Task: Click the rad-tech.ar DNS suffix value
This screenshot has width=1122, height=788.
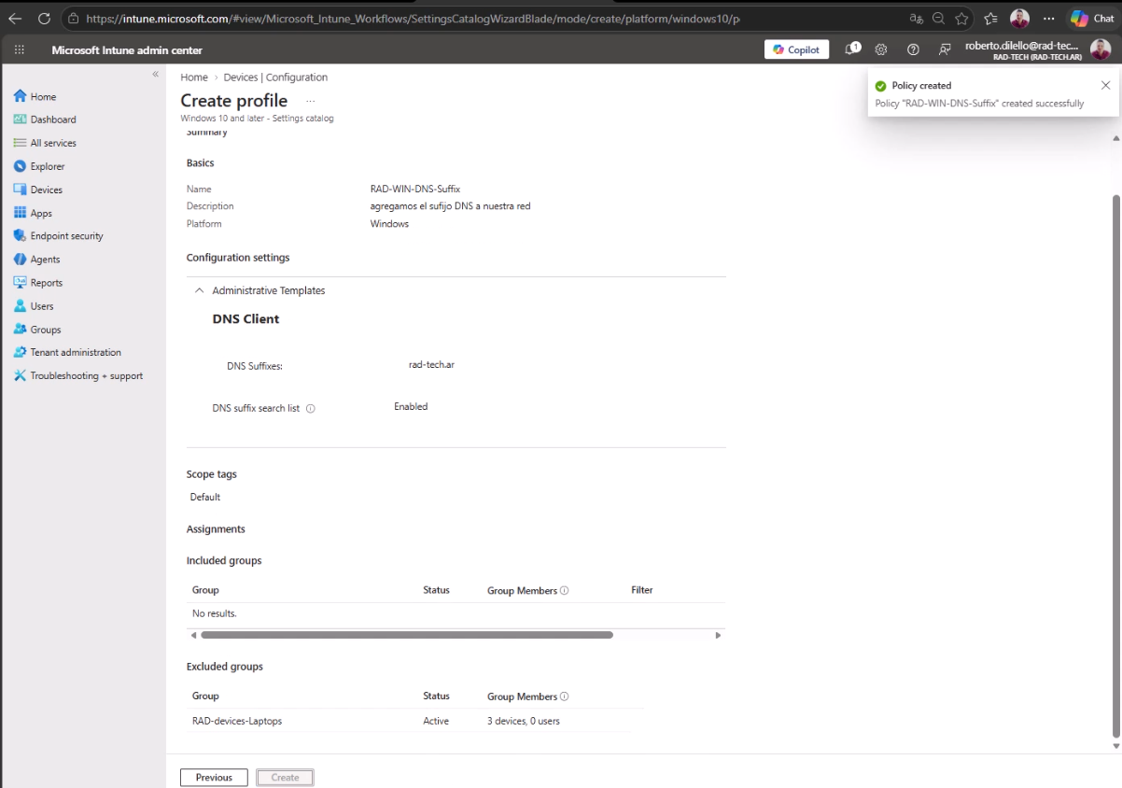Action: click(431, 364)
